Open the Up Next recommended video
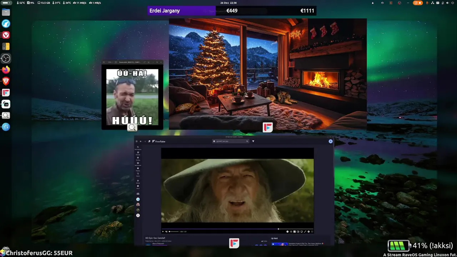Screen dimensions: 457x257 298,244
